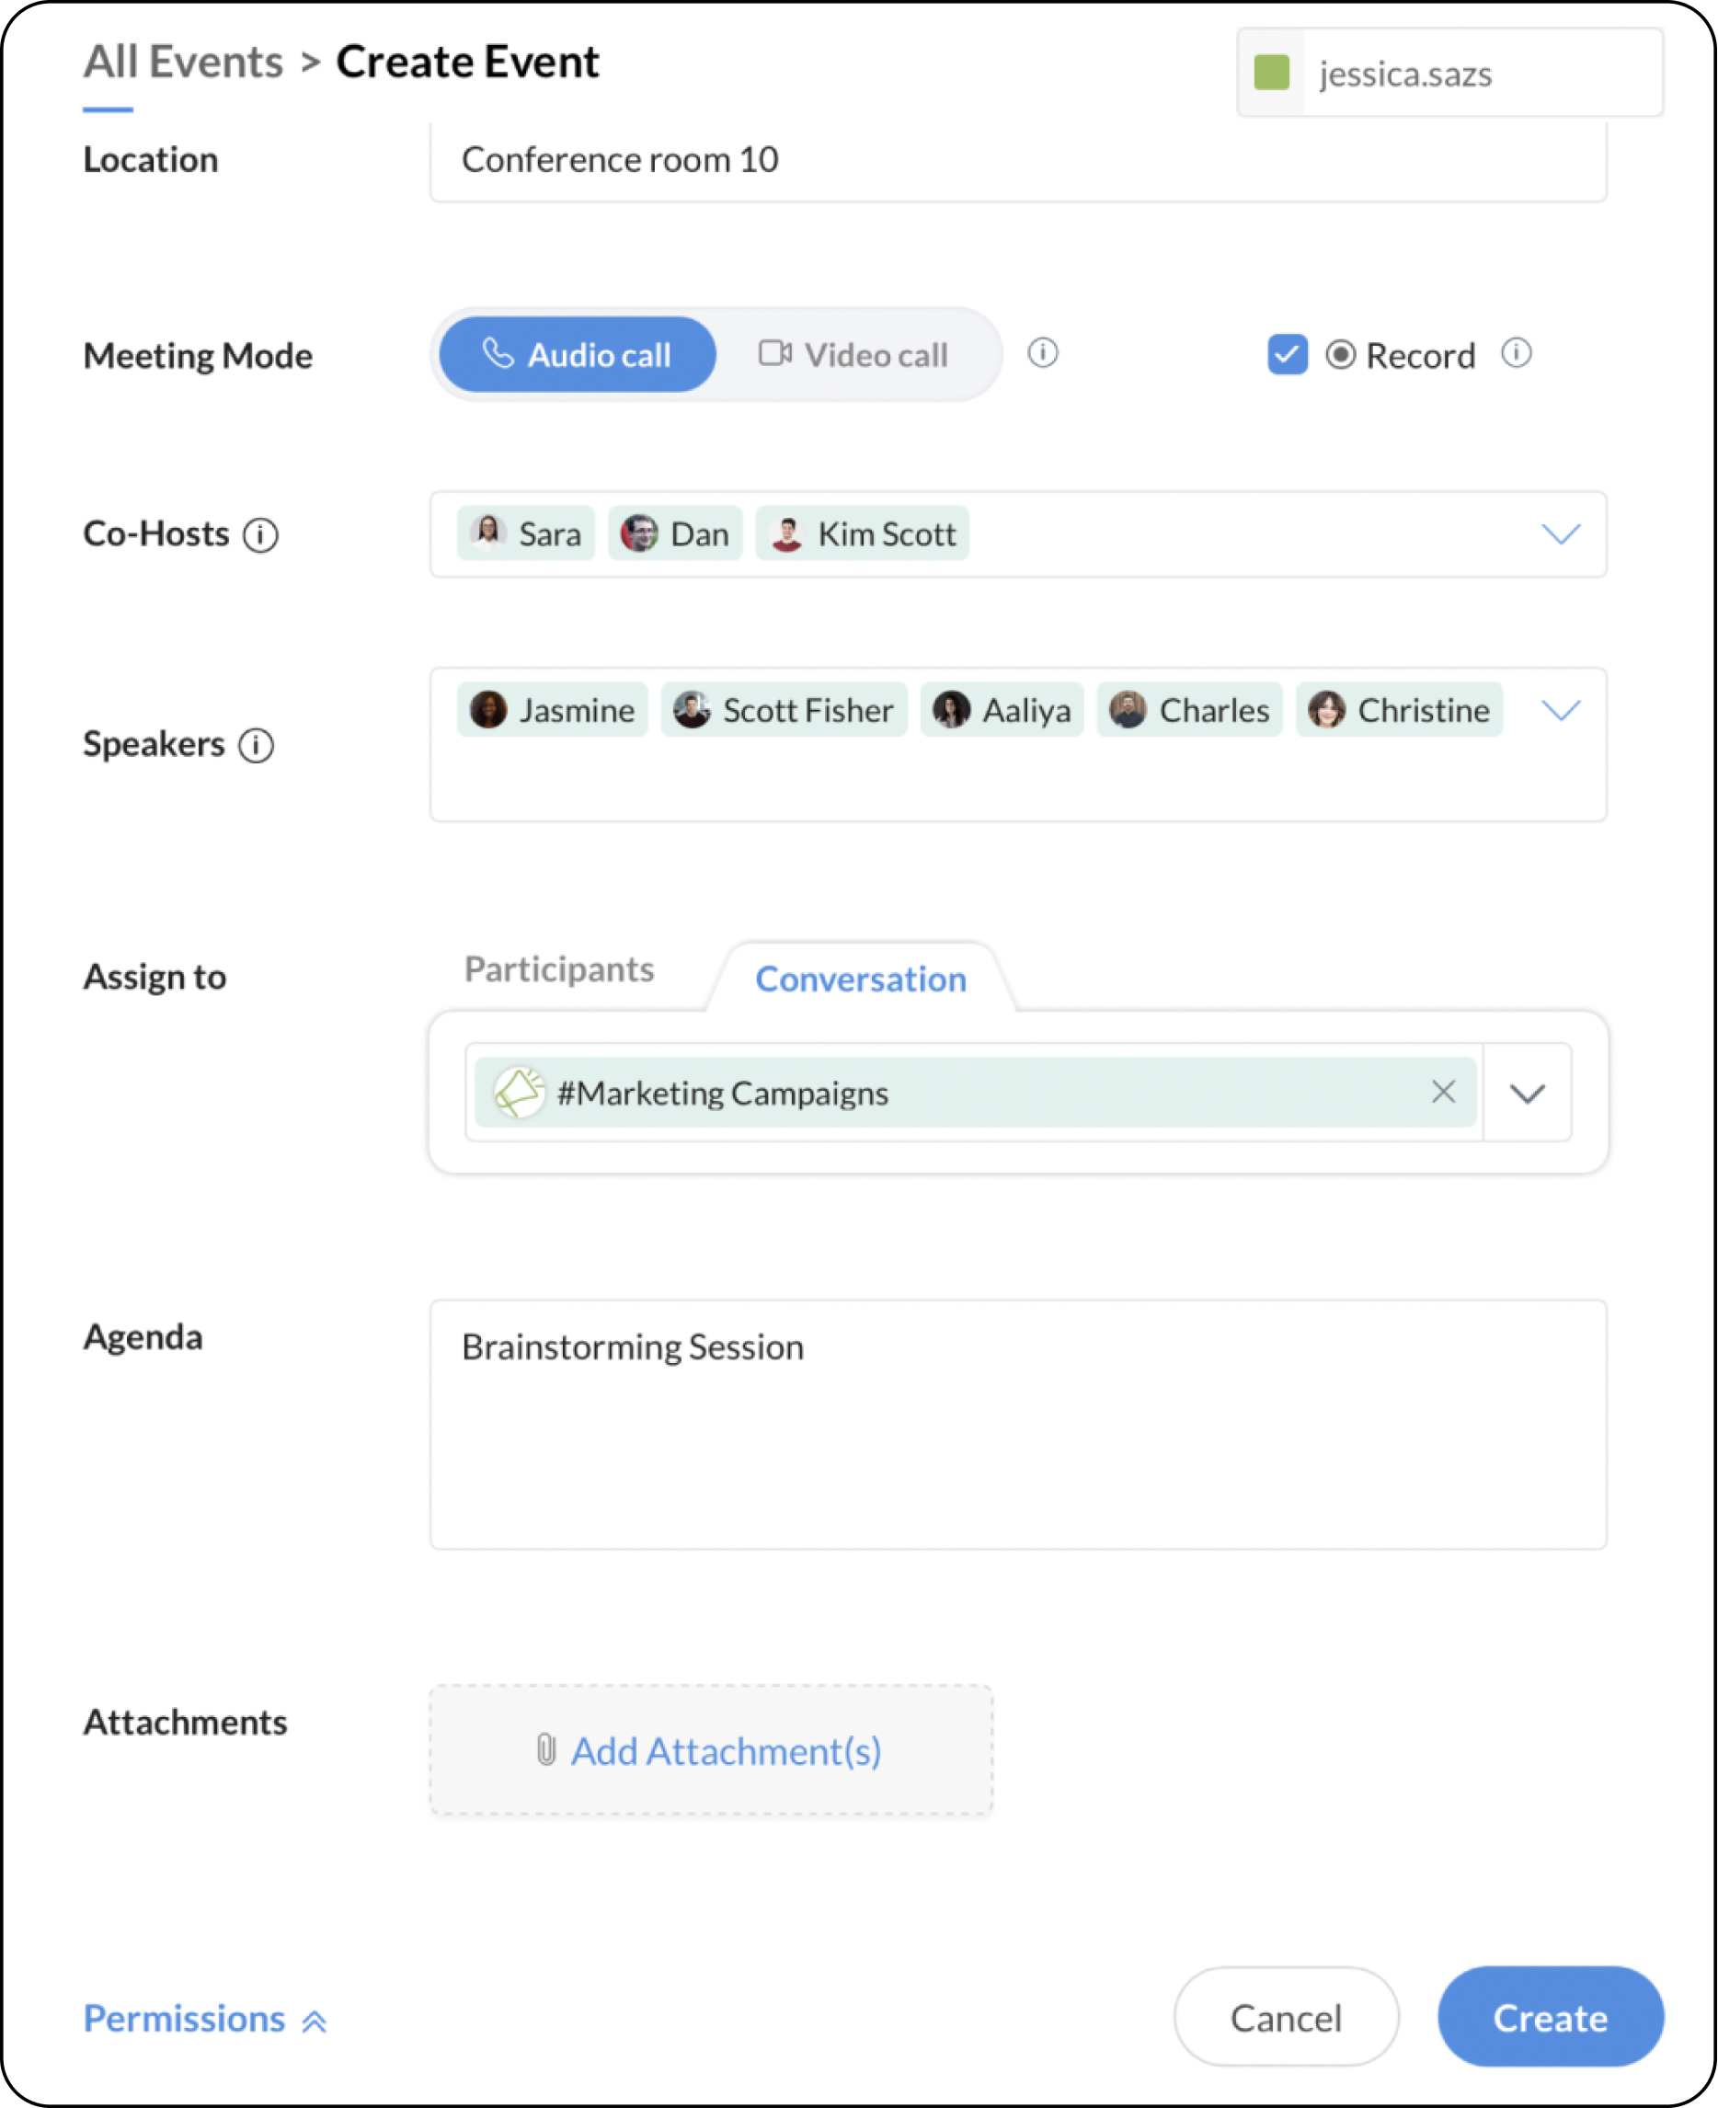Remove #Marketing Campaigns with the X icon
Viewport: 1718px width, 2108px height.
click(1443, 1092)
